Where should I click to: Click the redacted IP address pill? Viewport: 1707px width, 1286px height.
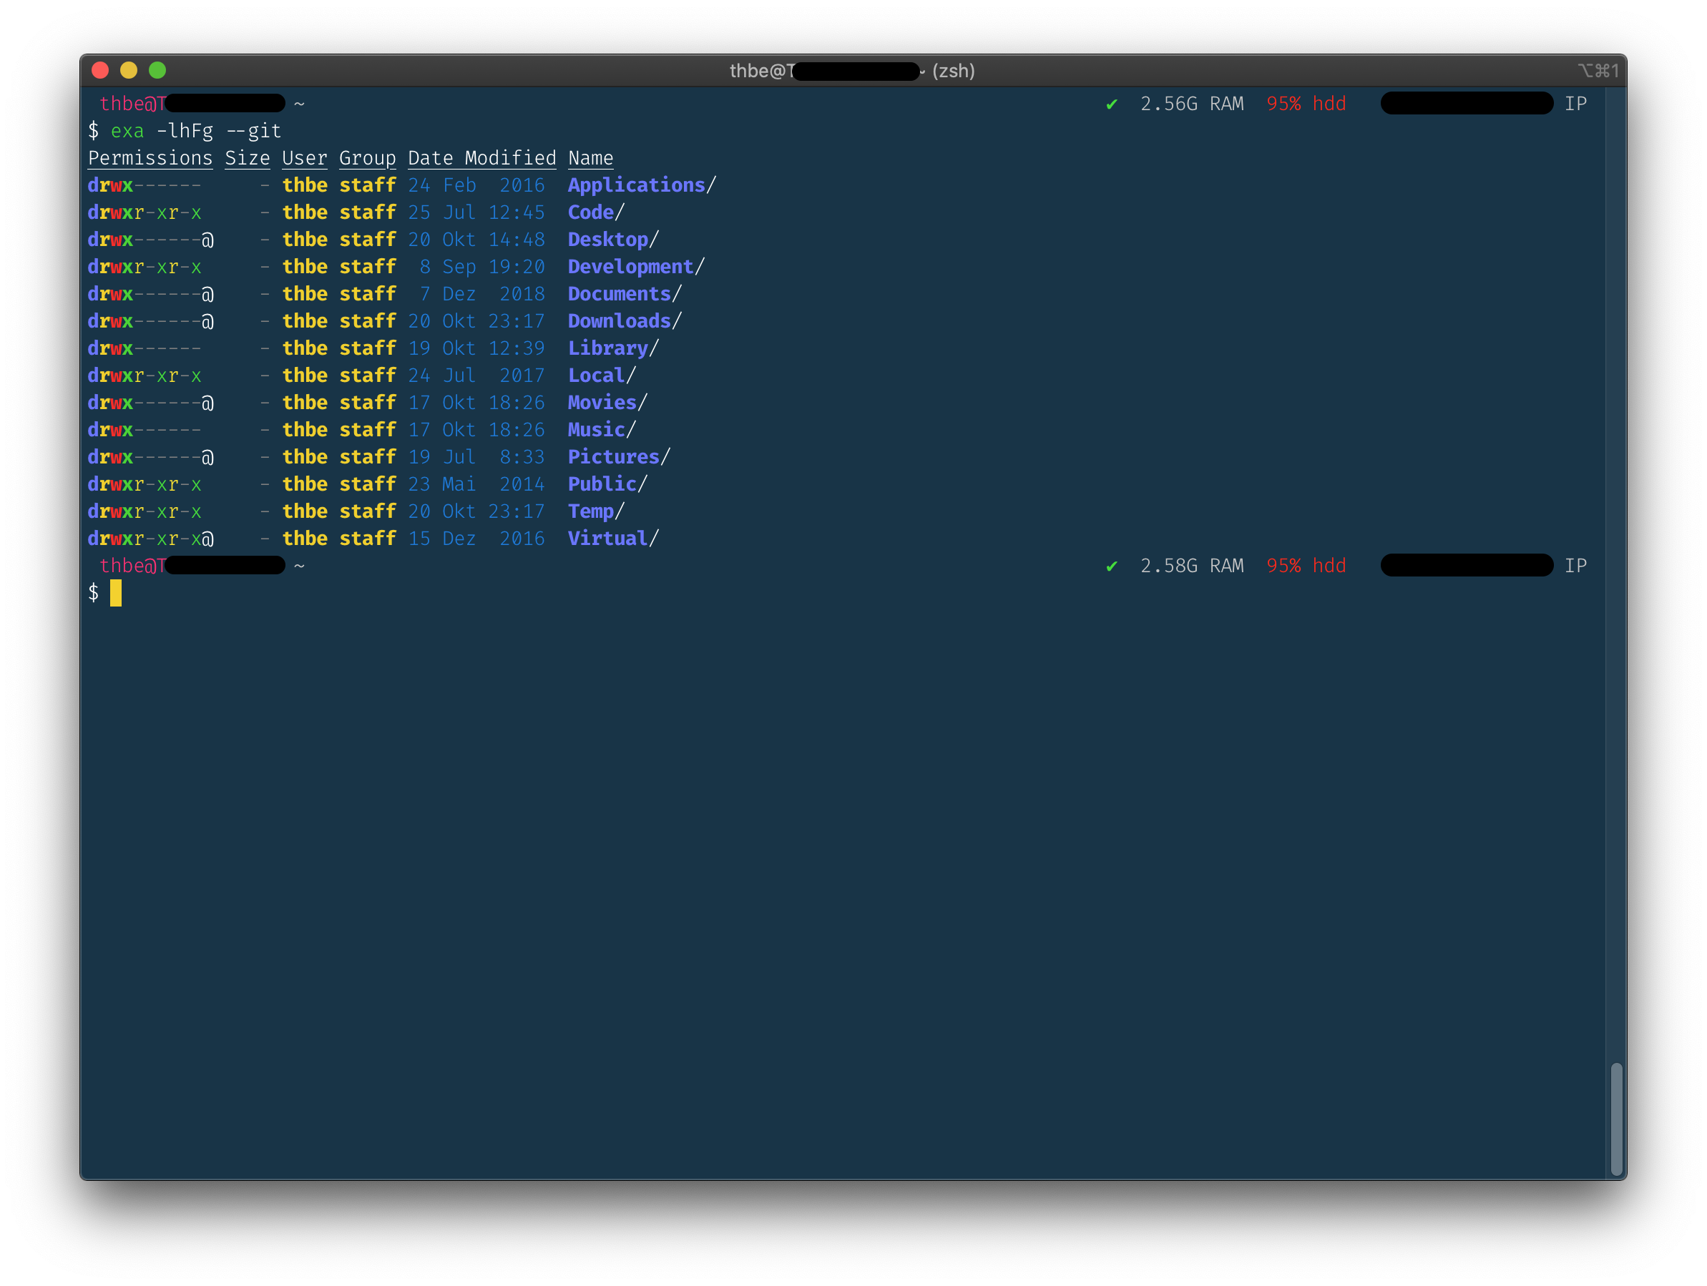pyautogui.click(x=1466, y=102)
